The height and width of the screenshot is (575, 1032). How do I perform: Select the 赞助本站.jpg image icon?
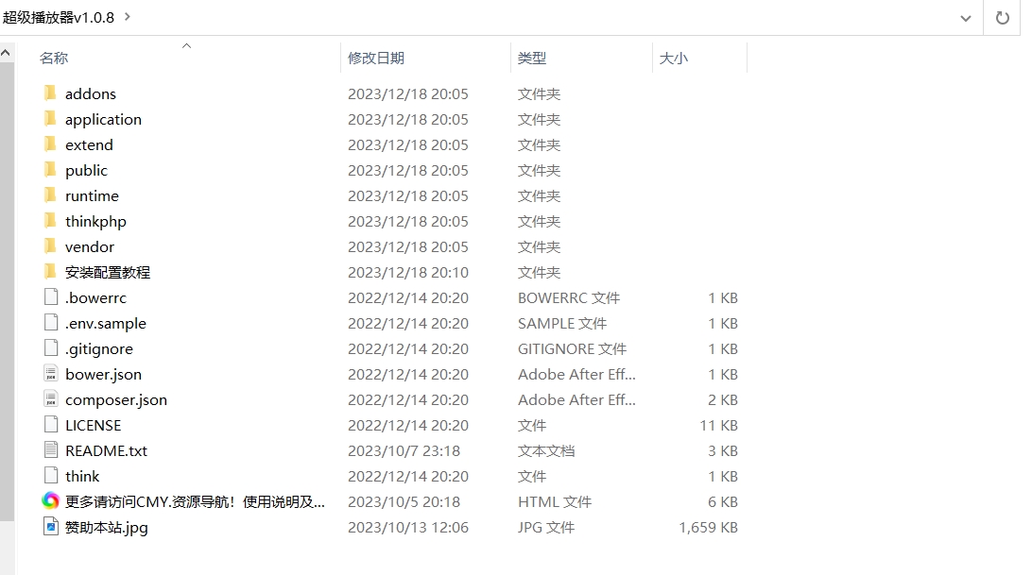[x=50, y=527]
